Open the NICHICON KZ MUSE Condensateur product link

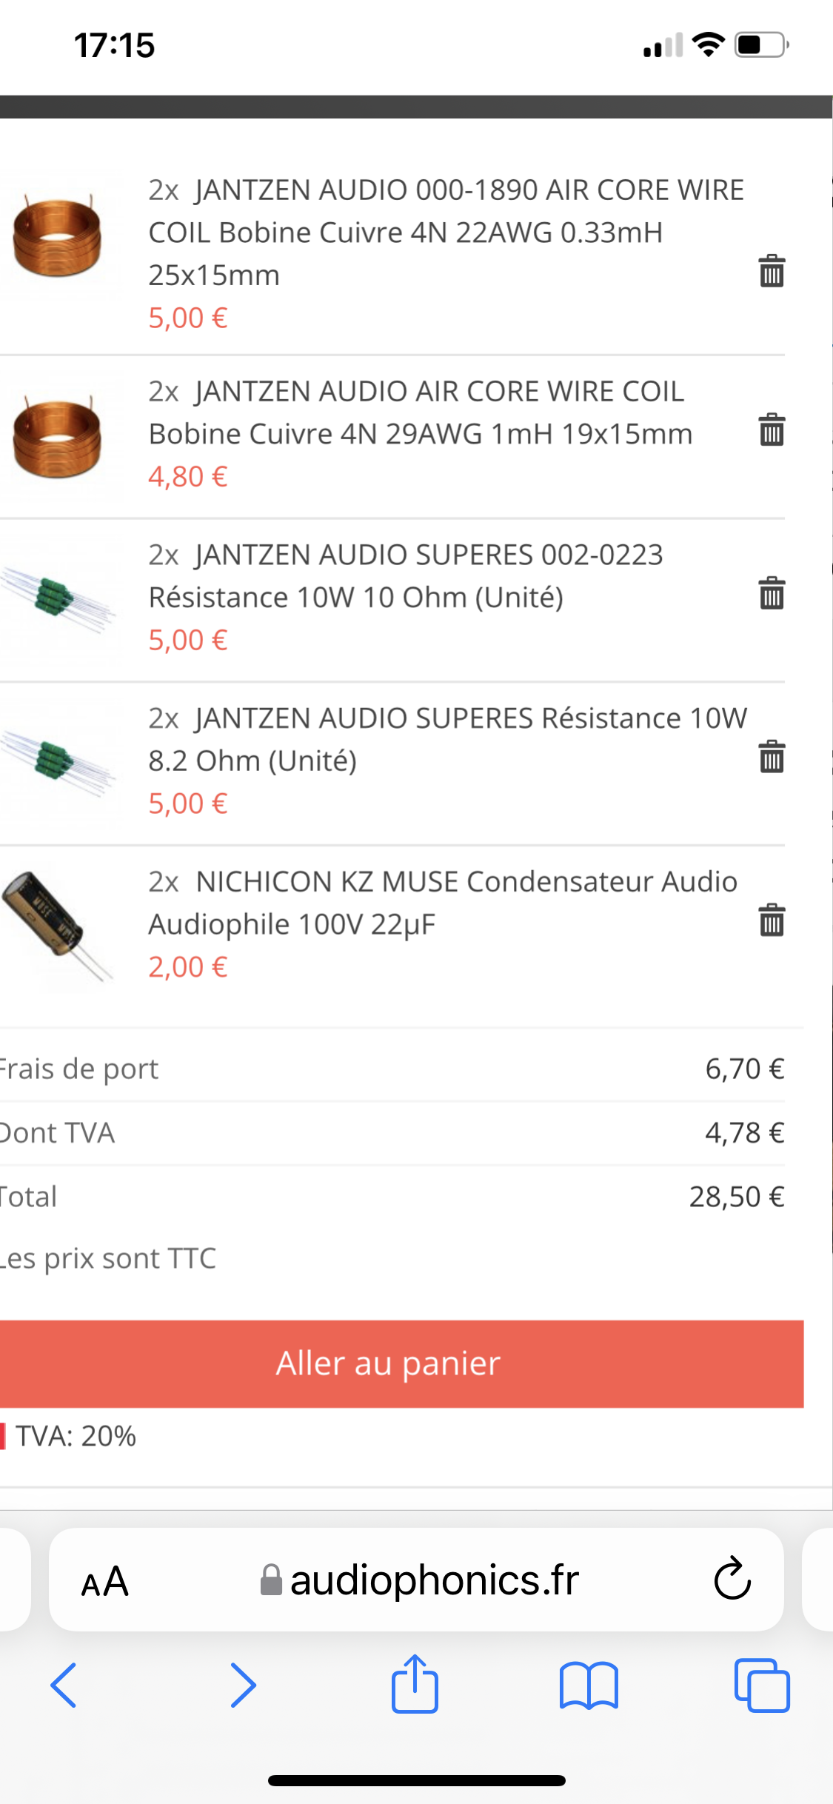pos(444,903)
